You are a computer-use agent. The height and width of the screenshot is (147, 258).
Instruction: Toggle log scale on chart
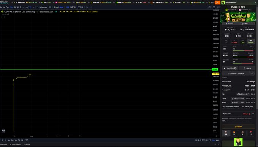pos(214,140)
